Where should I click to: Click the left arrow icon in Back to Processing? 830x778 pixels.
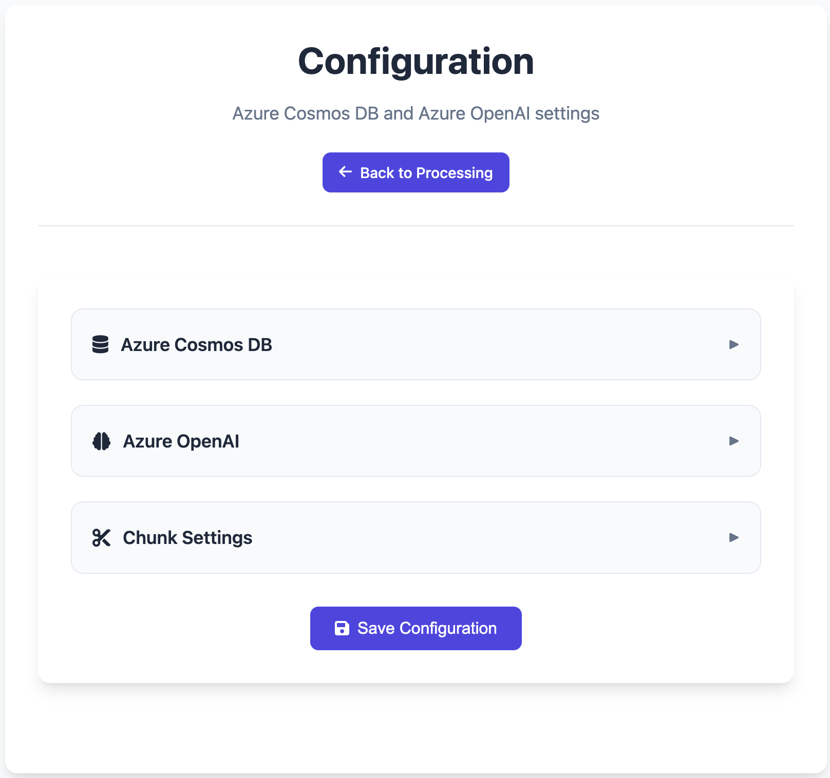pos(345,172)
